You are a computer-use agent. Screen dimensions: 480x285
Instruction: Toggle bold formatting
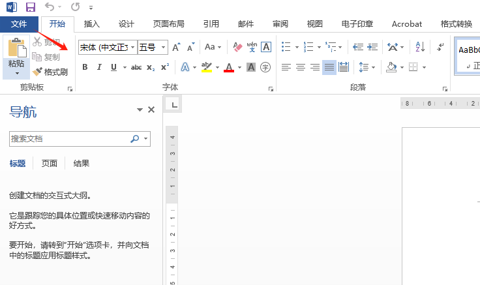85,67
